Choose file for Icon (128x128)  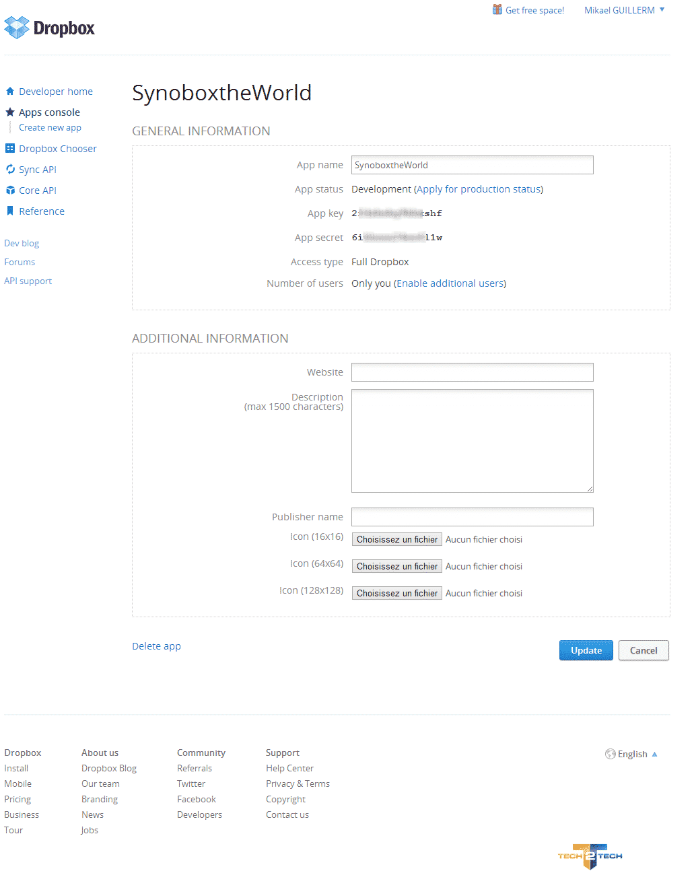click(x=397, y=593)
